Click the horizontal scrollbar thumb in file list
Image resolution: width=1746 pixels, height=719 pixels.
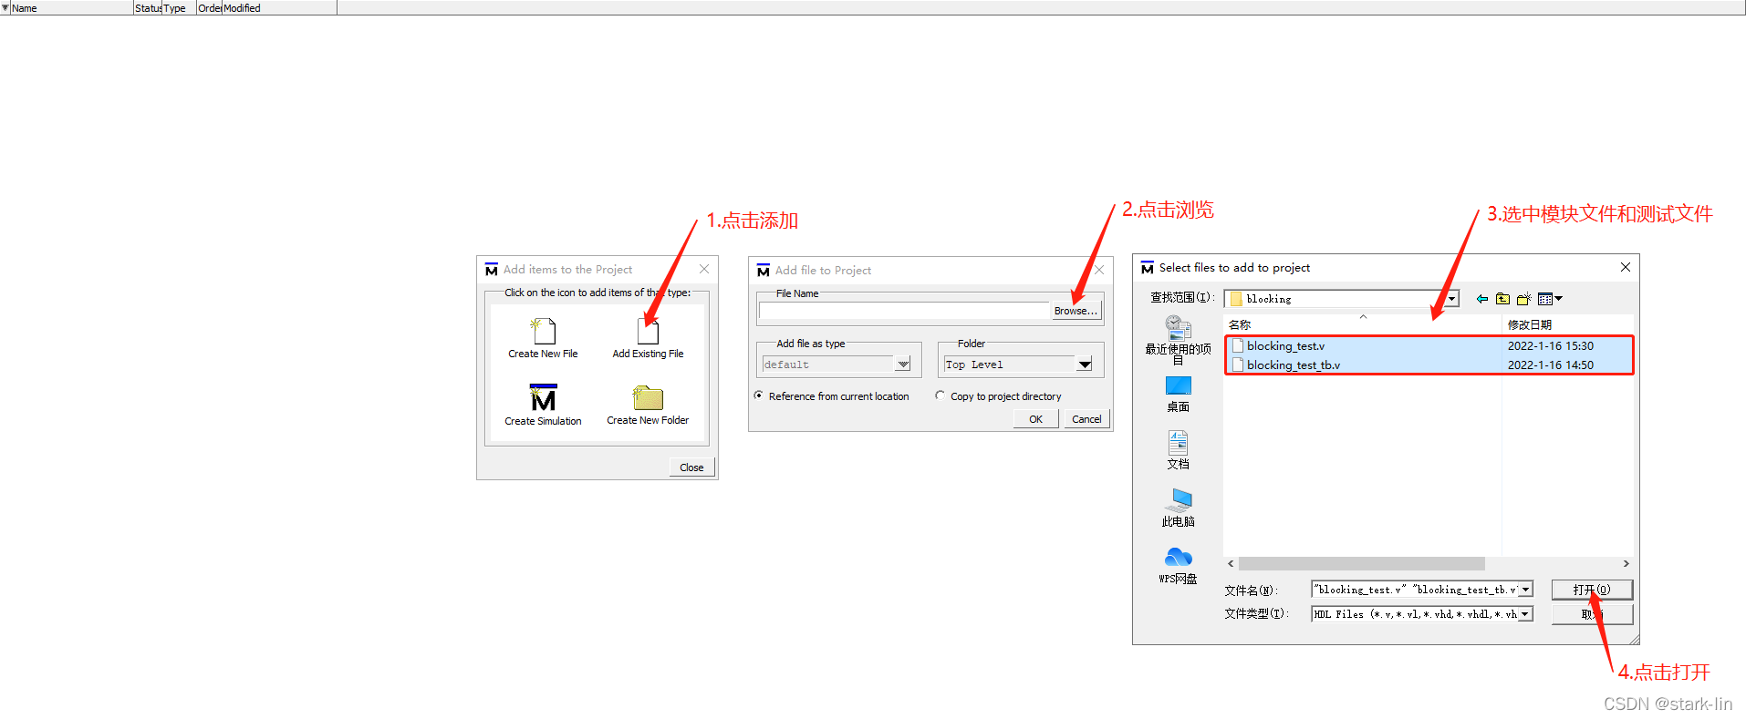(x=1361, y=564)
